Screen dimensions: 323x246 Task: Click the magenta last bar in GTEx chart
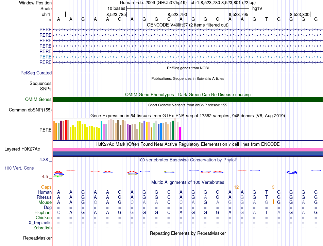(180, 133)
